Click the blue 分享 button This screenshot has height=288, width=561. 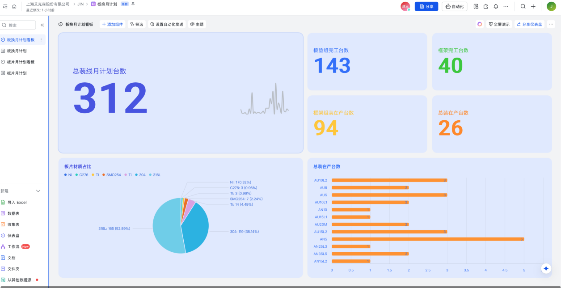tap(426, 6)
